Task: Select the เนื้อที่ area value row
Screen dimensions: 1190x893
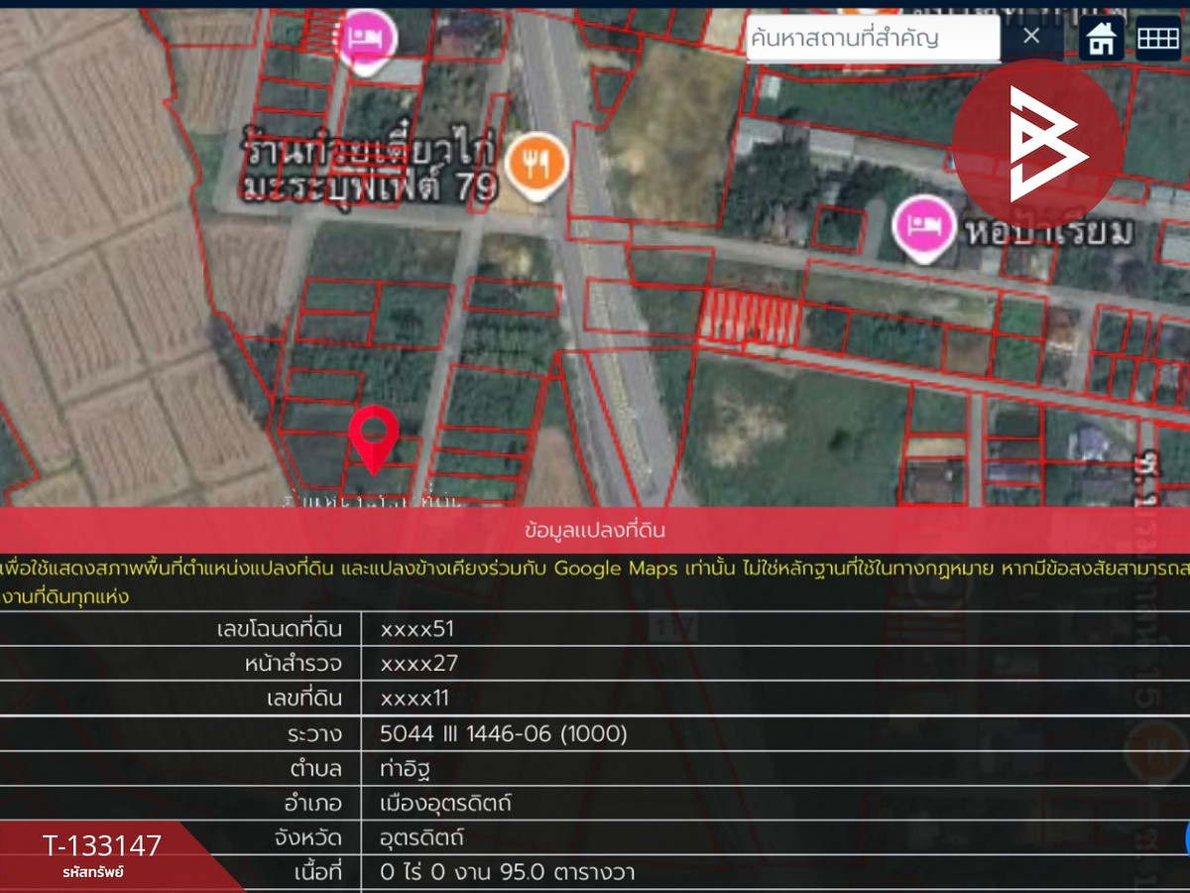Action: (x=508, y=872)
